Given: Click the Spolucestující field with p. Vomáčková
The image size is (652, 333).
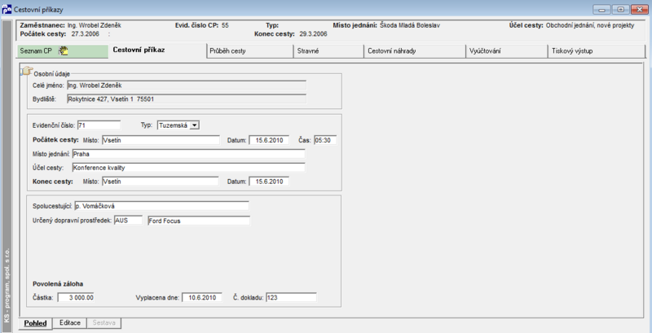Looking at the screenshot, I should [161, 206].
